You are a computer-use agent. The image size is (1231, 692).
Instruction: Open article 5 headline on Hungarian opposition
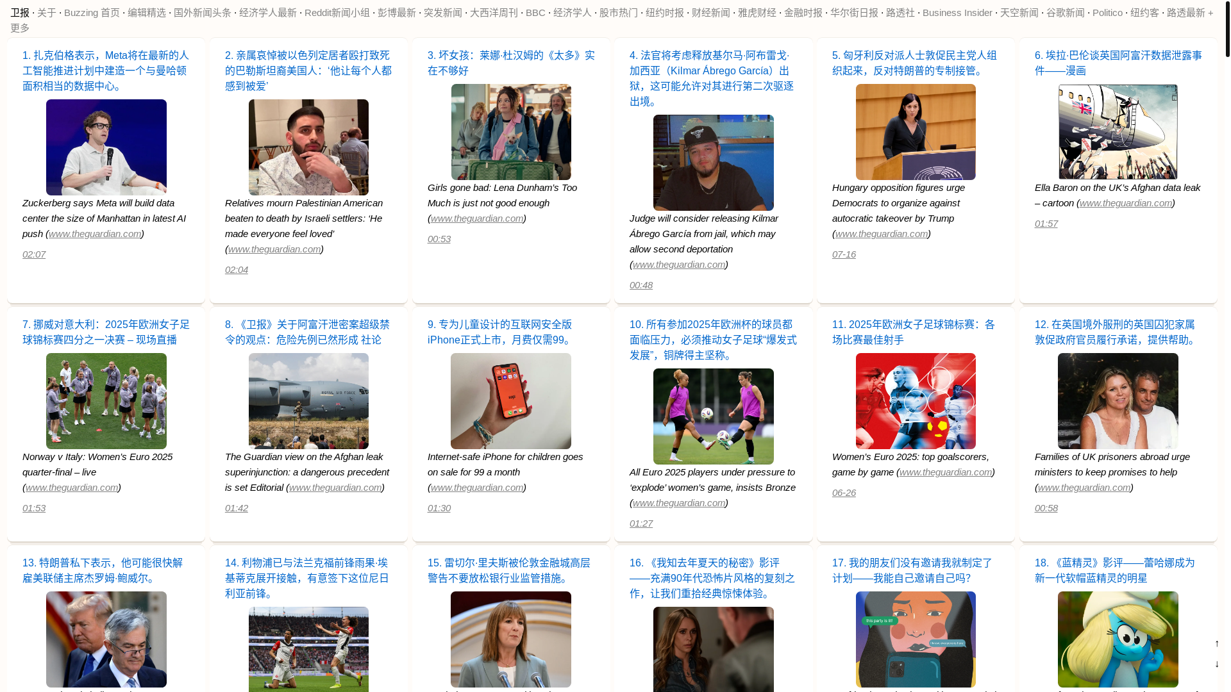(x=915, y=63)
